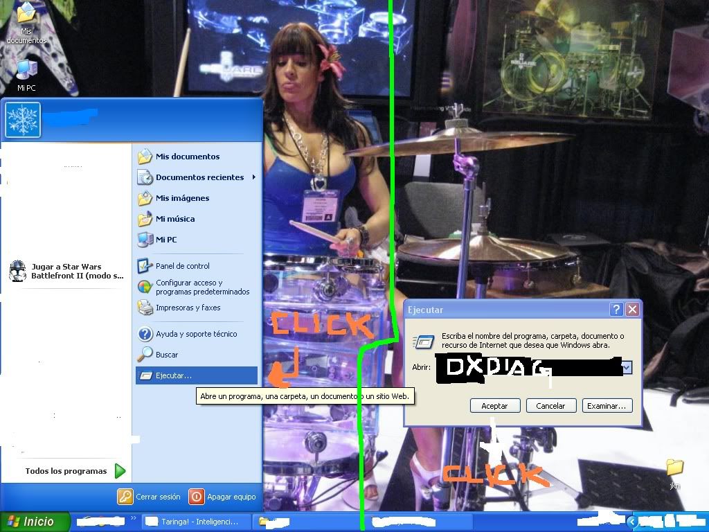Viewport: 709px width, 532px height.
Task: Expand Quick Launch overflow chevron on taskbar
Action: point(134,518)
